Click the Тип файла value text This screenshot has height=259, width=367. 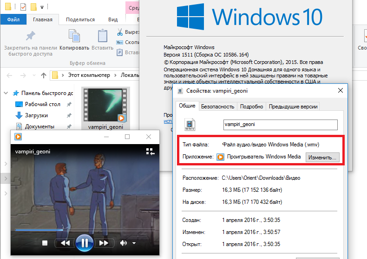pyautogui.click(x=270, y=145)
